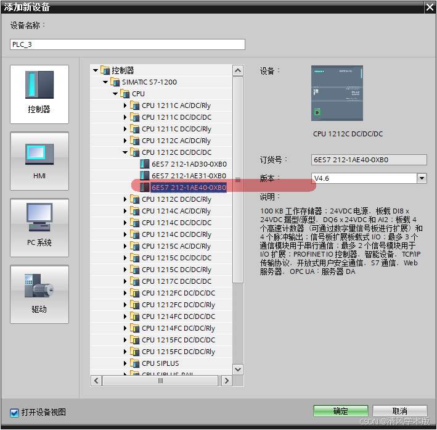The height and width of the screenshot is (430, 437).
Task: Click the CPU 1215FC DC/DC/Rly folder icon
Action: coord(135,352)
